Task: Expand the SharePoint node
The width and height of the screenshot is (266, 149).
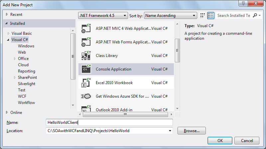Action: coord(15,77)
